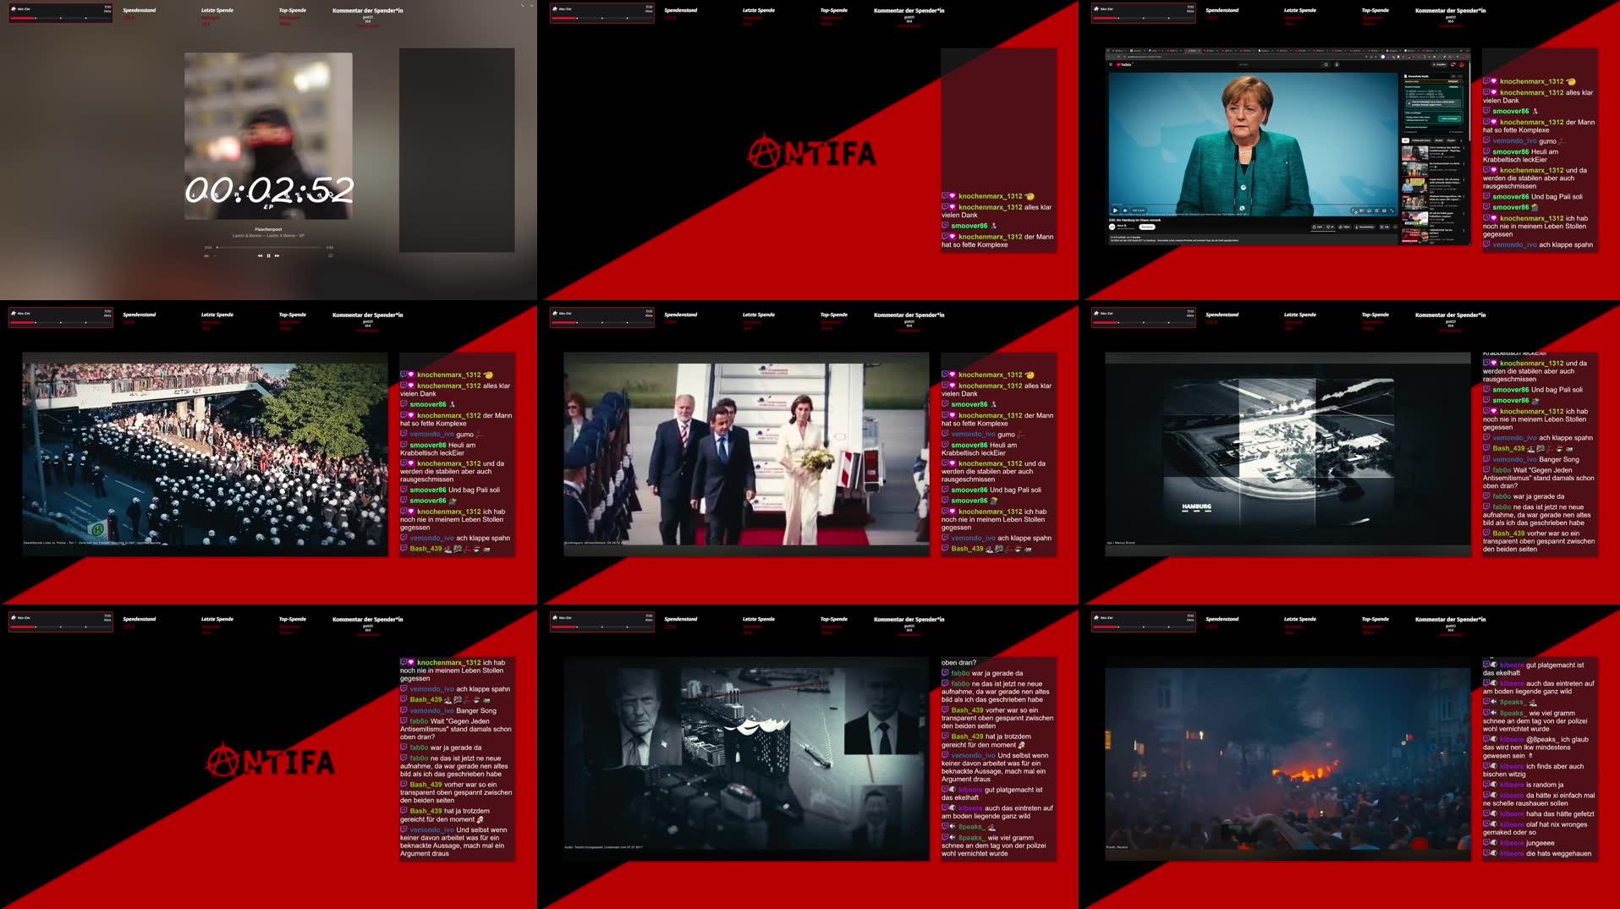Click the YouTube logo in the browser

pos(1124,64)
